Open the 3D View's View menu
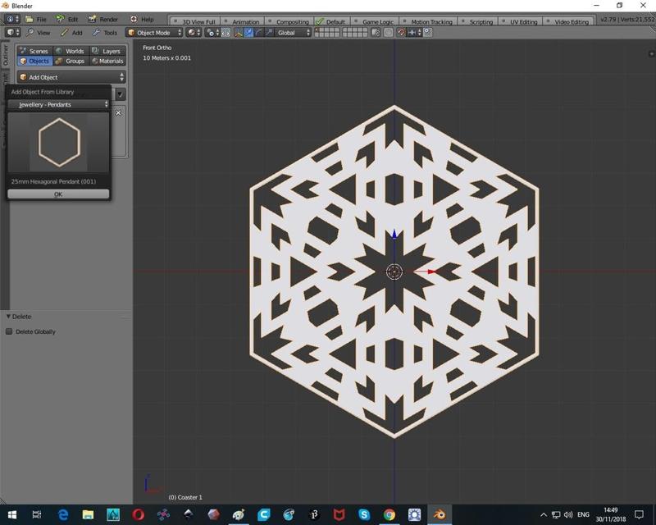Screen dimensions: 656x525 (39, 33)
